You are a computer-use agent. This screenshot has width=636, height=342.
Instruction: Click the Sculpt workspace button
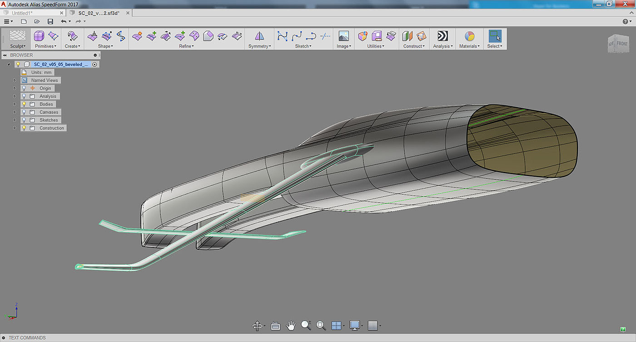coord(18,39)
